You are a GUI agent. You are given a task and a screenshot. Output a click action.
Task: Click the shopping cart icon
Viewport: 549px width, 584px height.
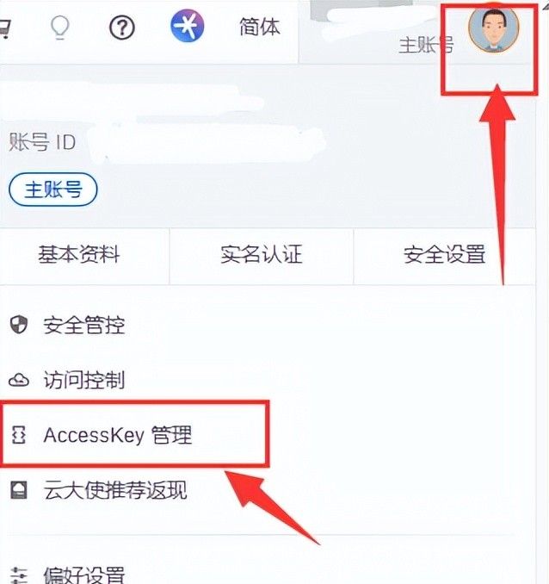click(3, 28)
